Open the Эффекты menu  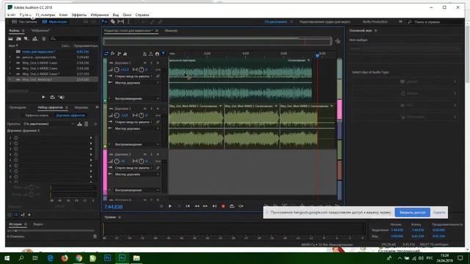(79, 15)
